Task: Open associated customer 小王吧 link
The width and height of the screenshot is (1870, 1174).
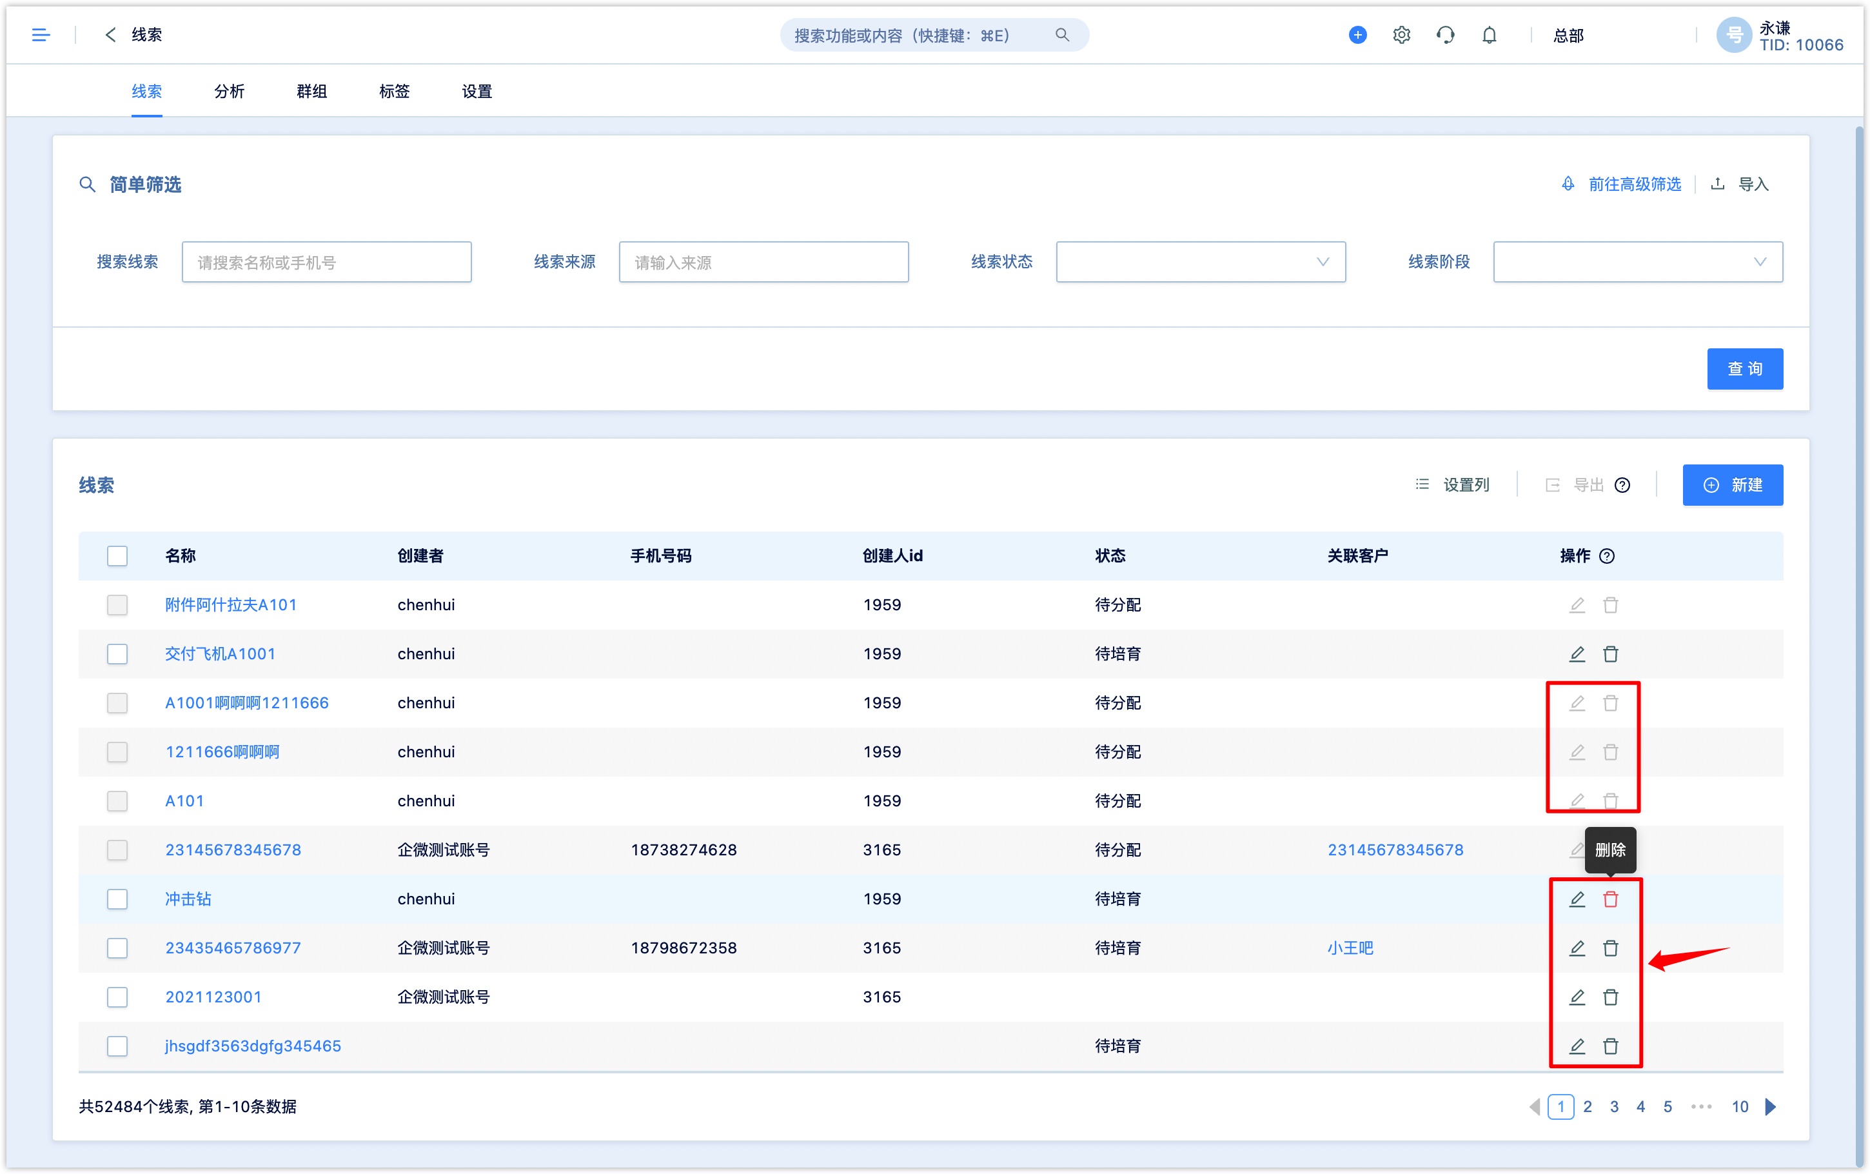Action: [x=1350, y=948]
